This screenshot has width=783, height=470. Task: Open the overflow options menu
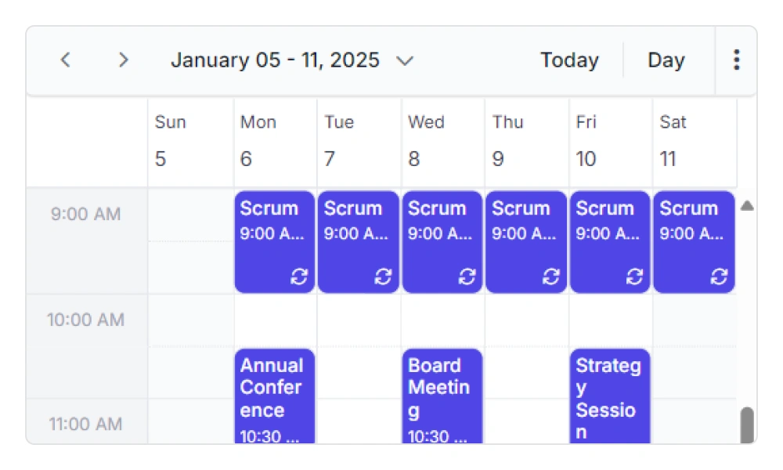point(736,60)
